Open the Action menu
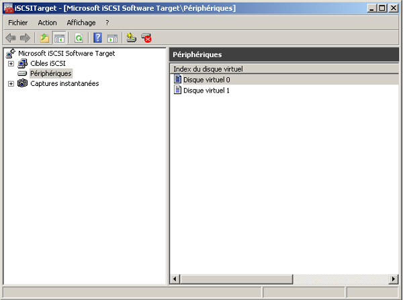Image resolution: width=403 pixels, height=300 pixels. tap(47, 23)
